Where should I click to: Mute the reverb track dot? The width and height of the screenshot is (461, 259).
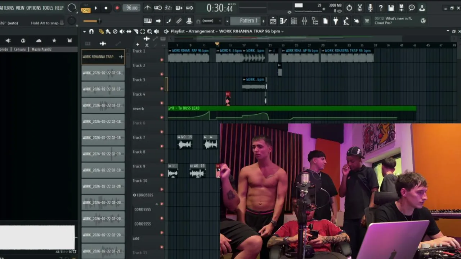[x=162, y=117]
